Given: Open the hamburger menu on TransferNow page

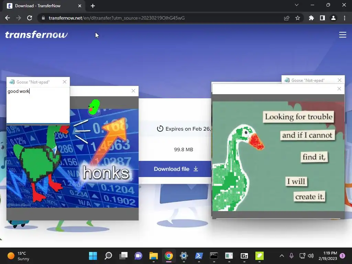Looking at the screenshot, I should click(343, 35).
